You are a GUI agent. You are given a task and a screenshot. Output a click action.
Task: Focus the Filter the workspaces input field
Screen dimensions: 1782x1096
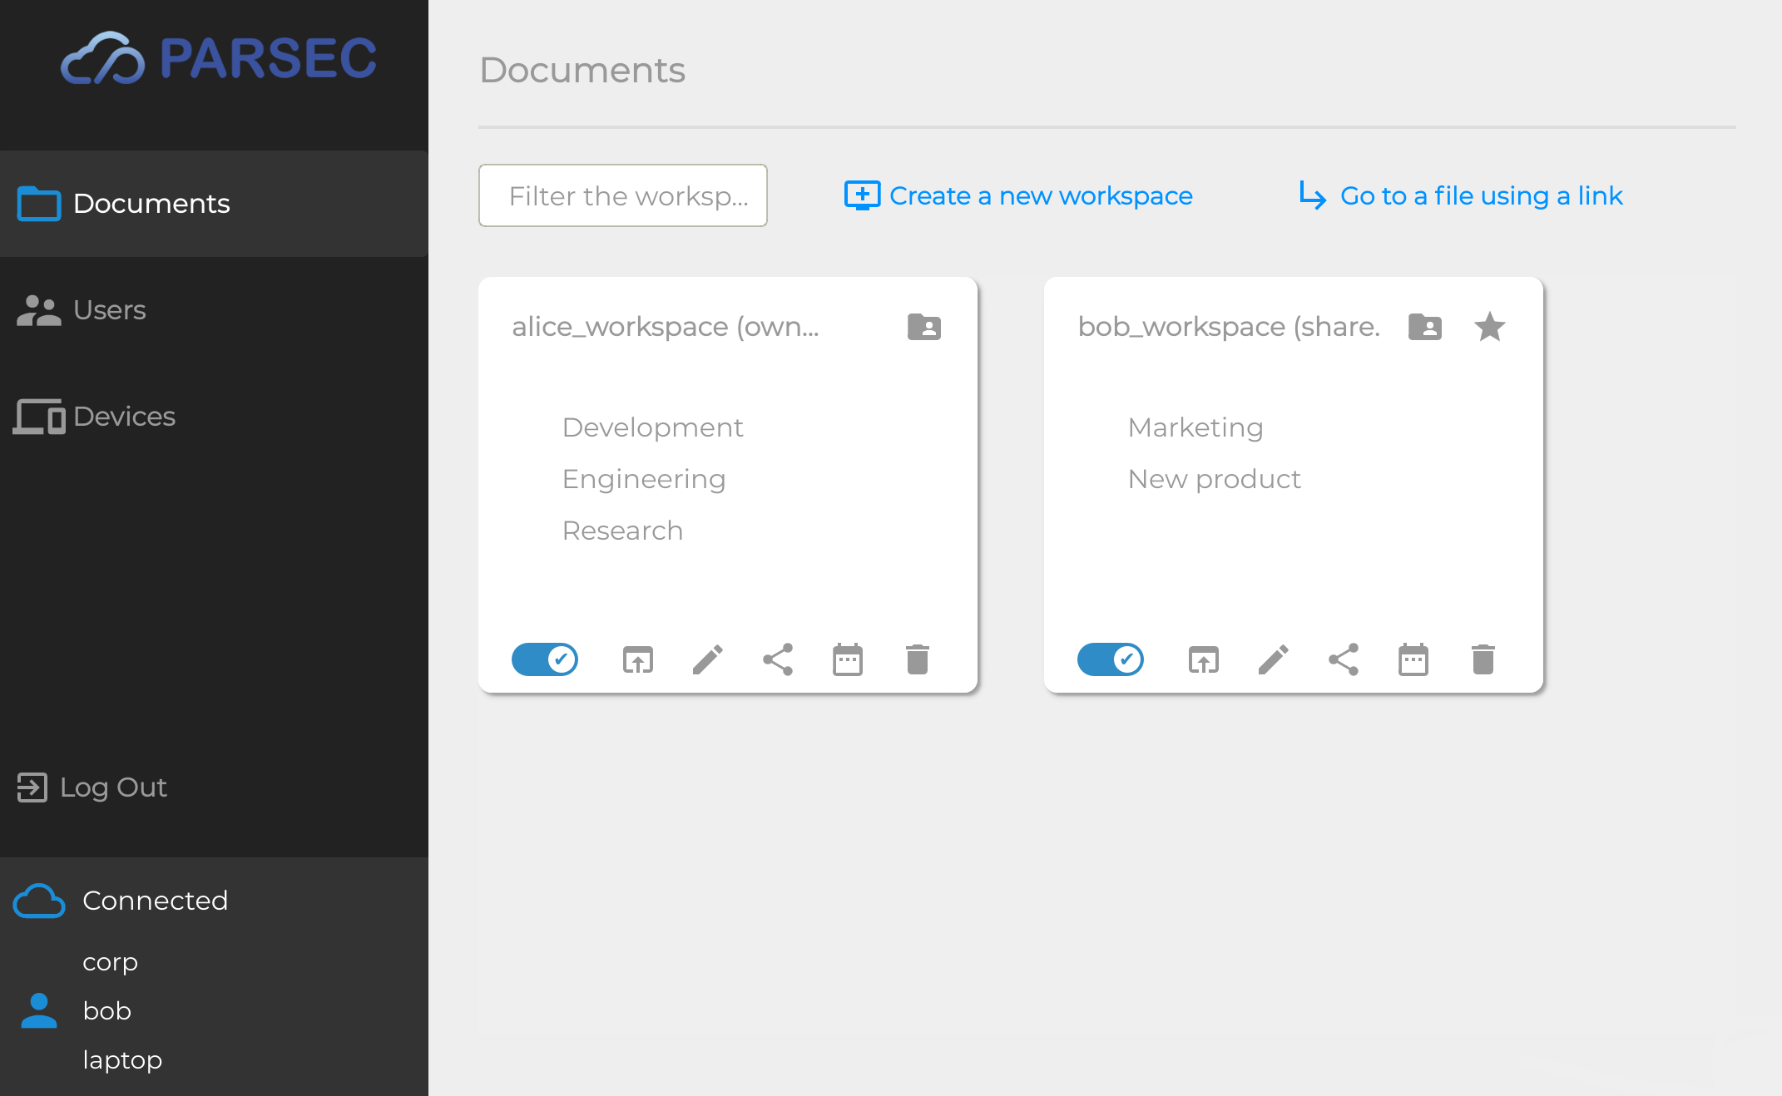(x=622, y=195)
